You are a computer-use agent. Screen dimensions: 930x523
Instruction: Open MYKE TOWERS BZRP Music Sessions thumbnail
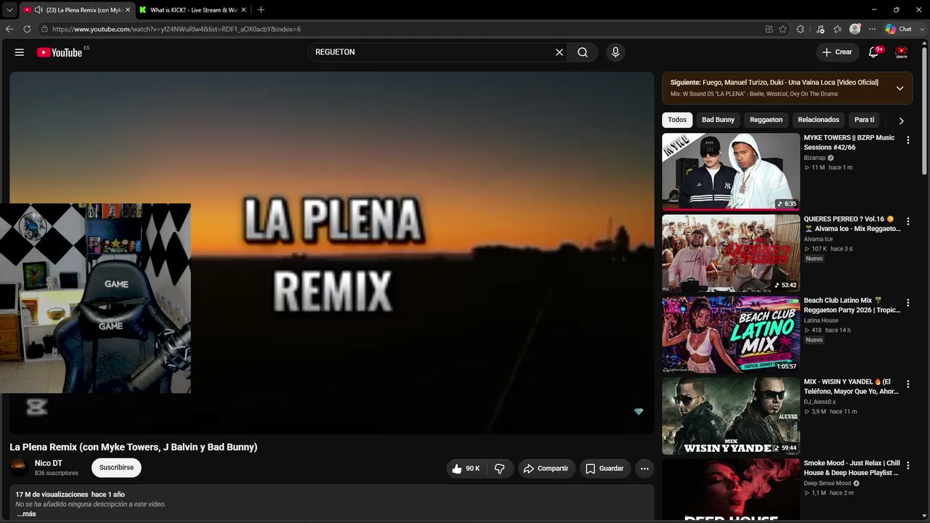coord(731,171)
